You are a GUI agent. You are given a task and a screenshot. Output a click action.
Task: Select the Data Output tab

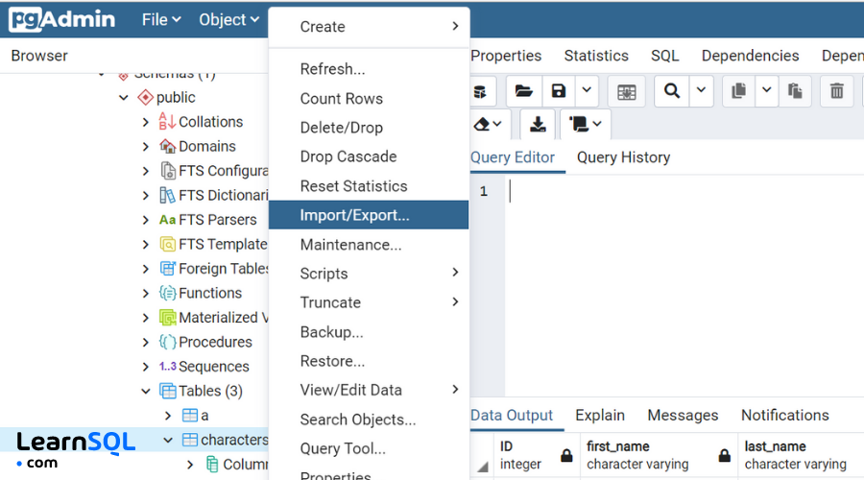click(512, 415)
